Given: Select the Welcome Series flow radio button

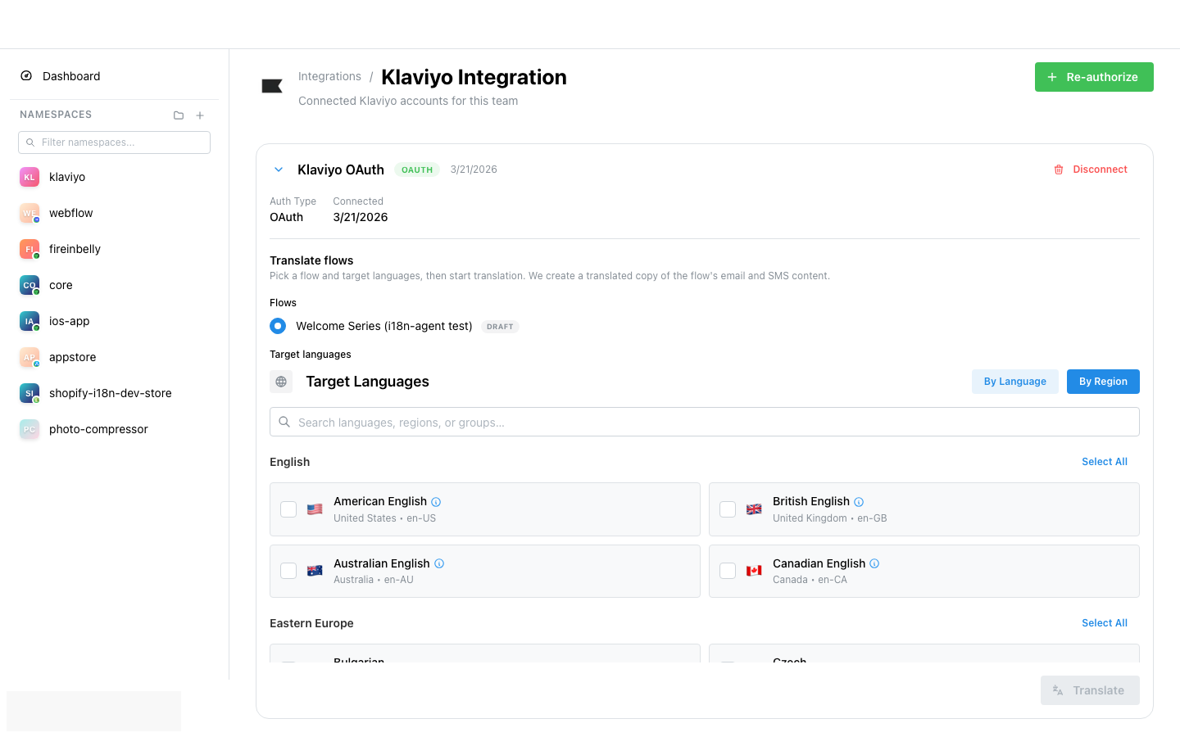Looking at the screenshot, I should [278, 326].
